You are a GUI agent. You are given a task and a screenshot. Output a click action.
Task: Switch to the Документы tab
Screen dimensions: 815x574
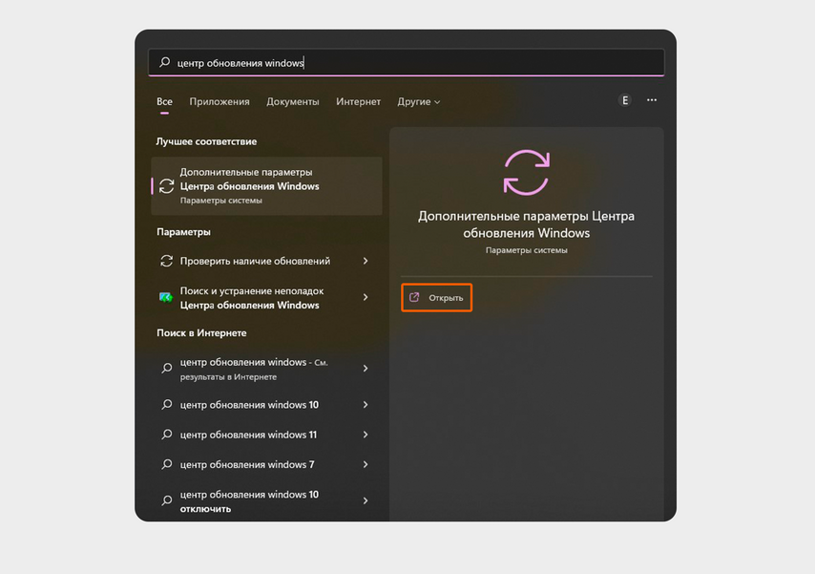click(293, 101)
